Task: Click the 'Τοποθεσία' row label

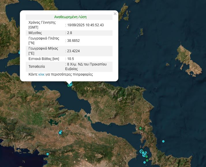Action: tap(36, 67)
